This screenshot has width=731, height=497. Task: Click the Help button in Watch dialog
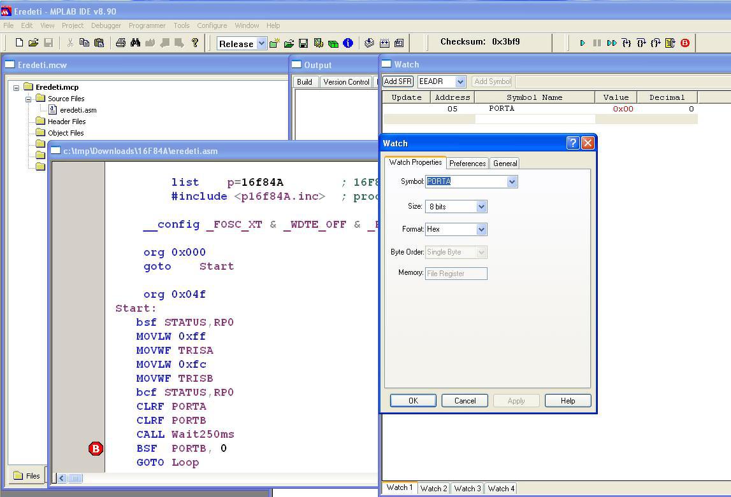pyautogui.click(x=568, y=401)
